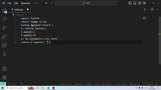Select the index.py editor tab
161x90 pixels.
click(x=20, y=9)
